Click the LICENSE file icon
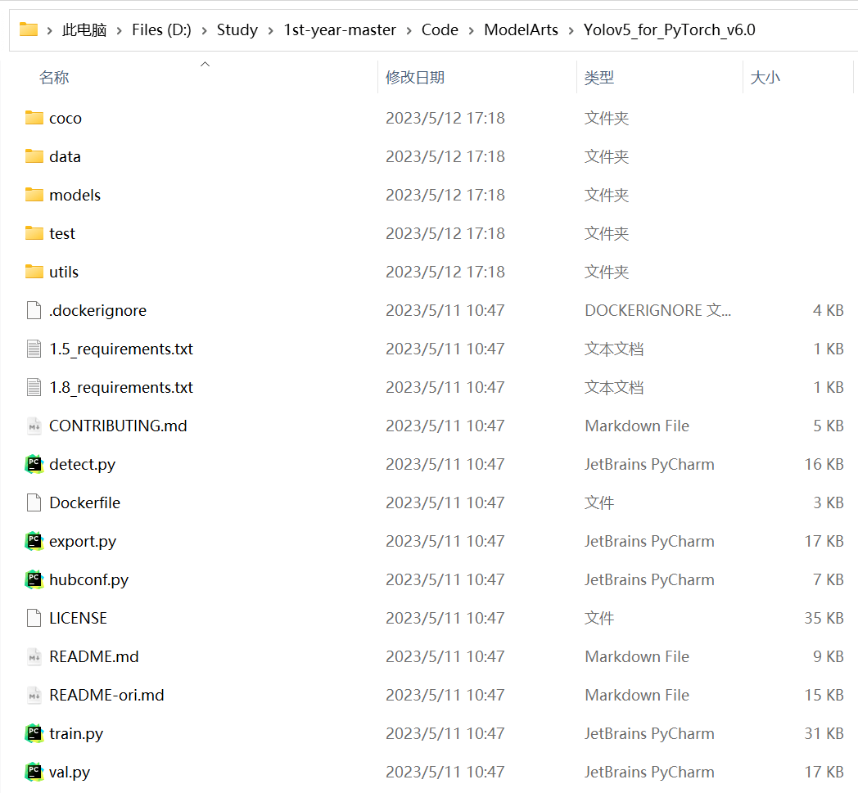 click(34, 618)
